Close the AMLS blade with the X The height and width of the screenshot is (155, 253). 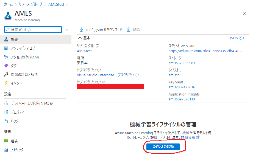coord(244,13)
